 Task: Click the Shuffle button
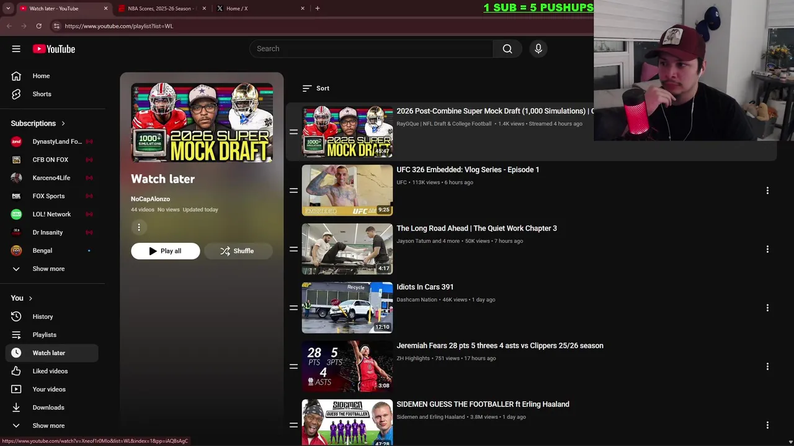click(x=238, y=251)
